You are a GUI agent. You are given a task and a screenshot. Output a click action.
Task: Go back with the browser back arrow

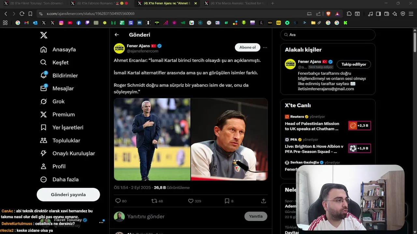pos(6,14)
